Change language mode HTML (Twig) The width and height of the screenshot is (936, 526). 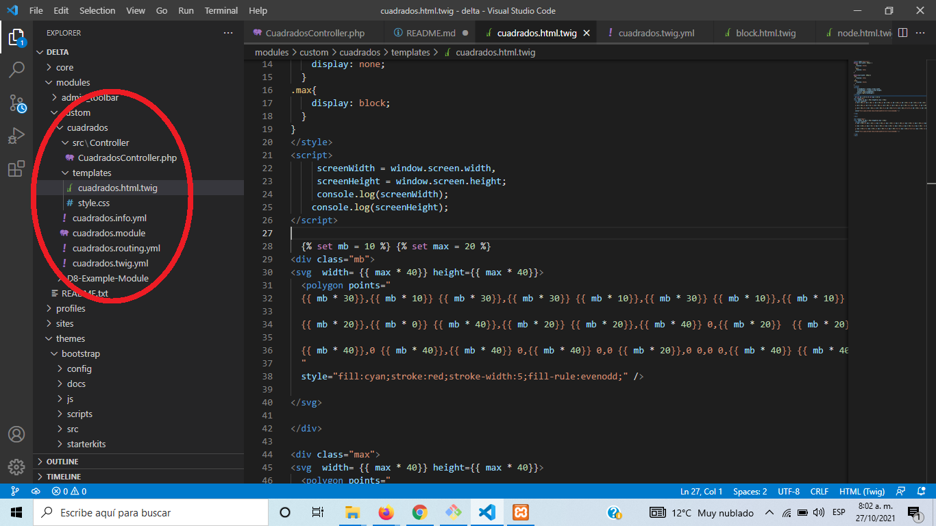click(862, 491)
